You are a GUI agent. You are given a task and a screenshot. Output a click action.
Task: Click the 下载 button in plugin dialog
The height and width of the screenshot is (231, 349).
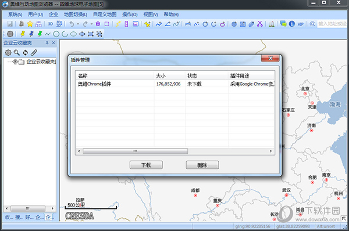point(146,165)
